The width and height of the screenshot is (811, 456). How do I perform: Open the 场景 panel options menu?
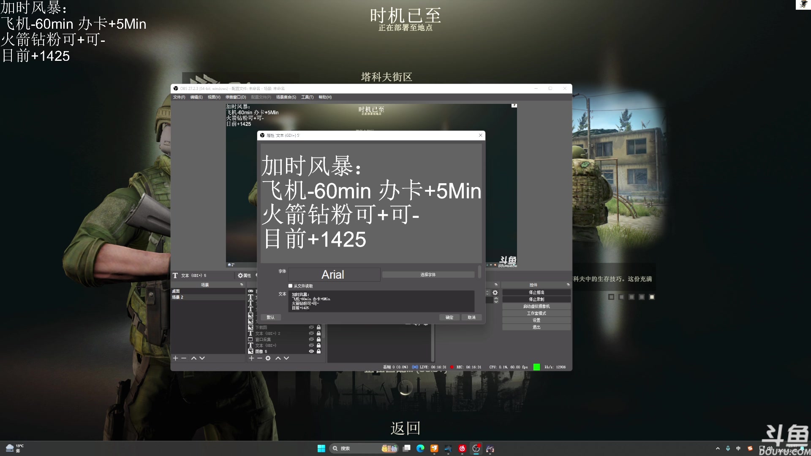(x=242, y=285)
